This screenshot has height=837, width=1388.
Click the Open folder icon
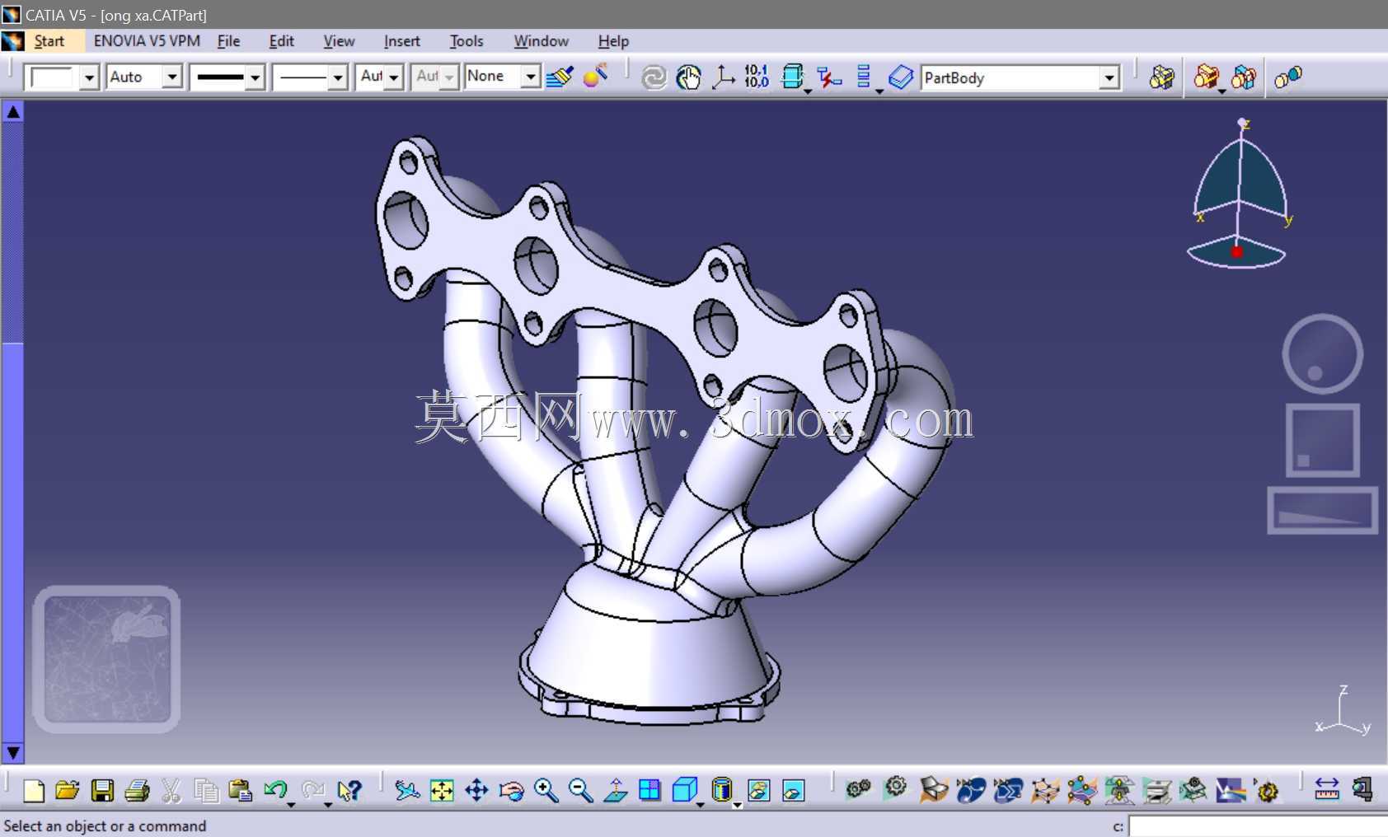click(68, 791)
